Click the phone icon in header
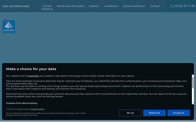 [172, 6]
